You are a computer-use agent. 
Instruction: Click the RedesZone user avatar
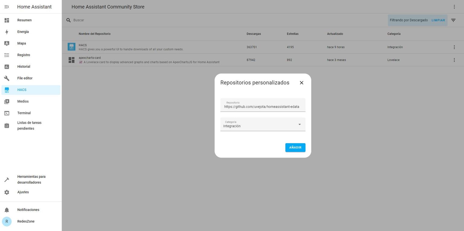(x=7, y=221)
